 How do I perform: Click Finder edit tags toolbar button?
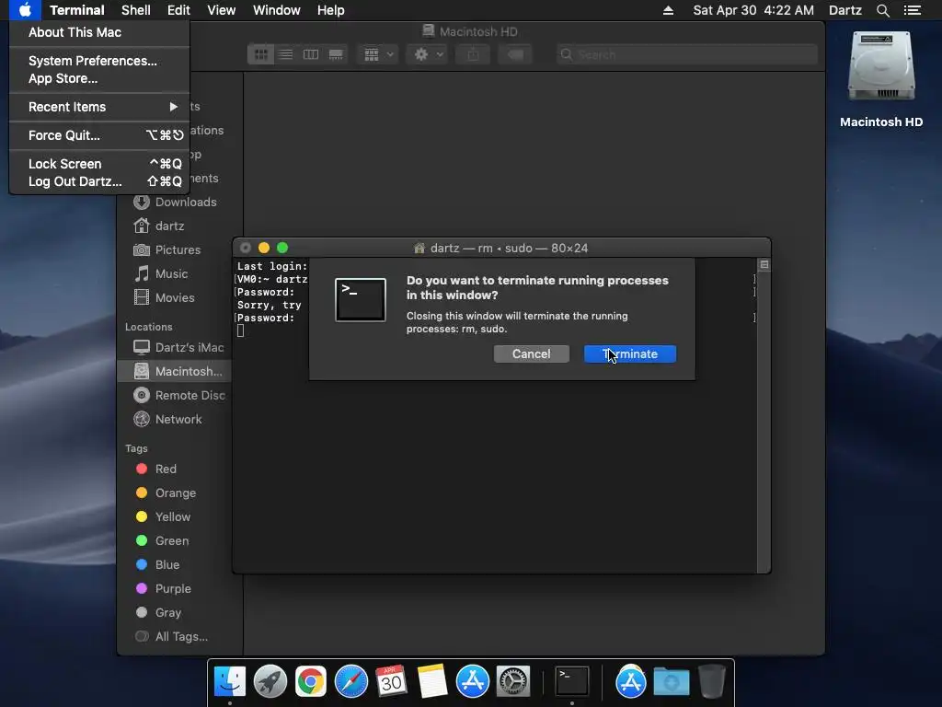click(x=515, y=54)
